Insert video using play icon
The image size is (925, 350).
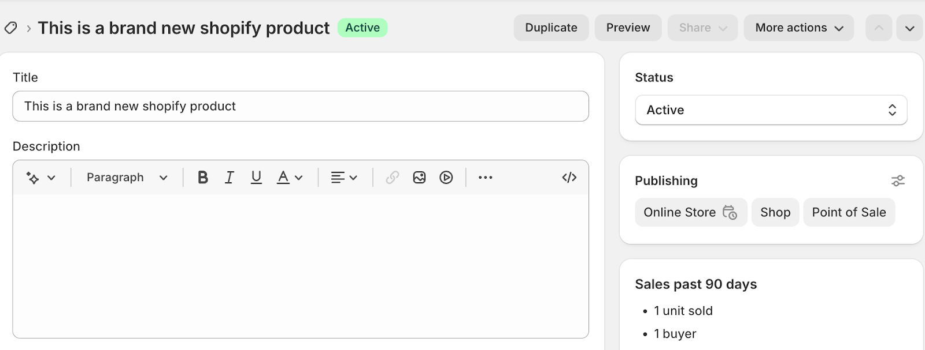(446, 178)
